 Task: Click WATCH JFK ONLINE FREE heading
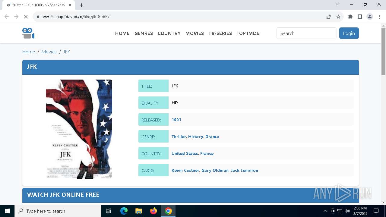63,195
